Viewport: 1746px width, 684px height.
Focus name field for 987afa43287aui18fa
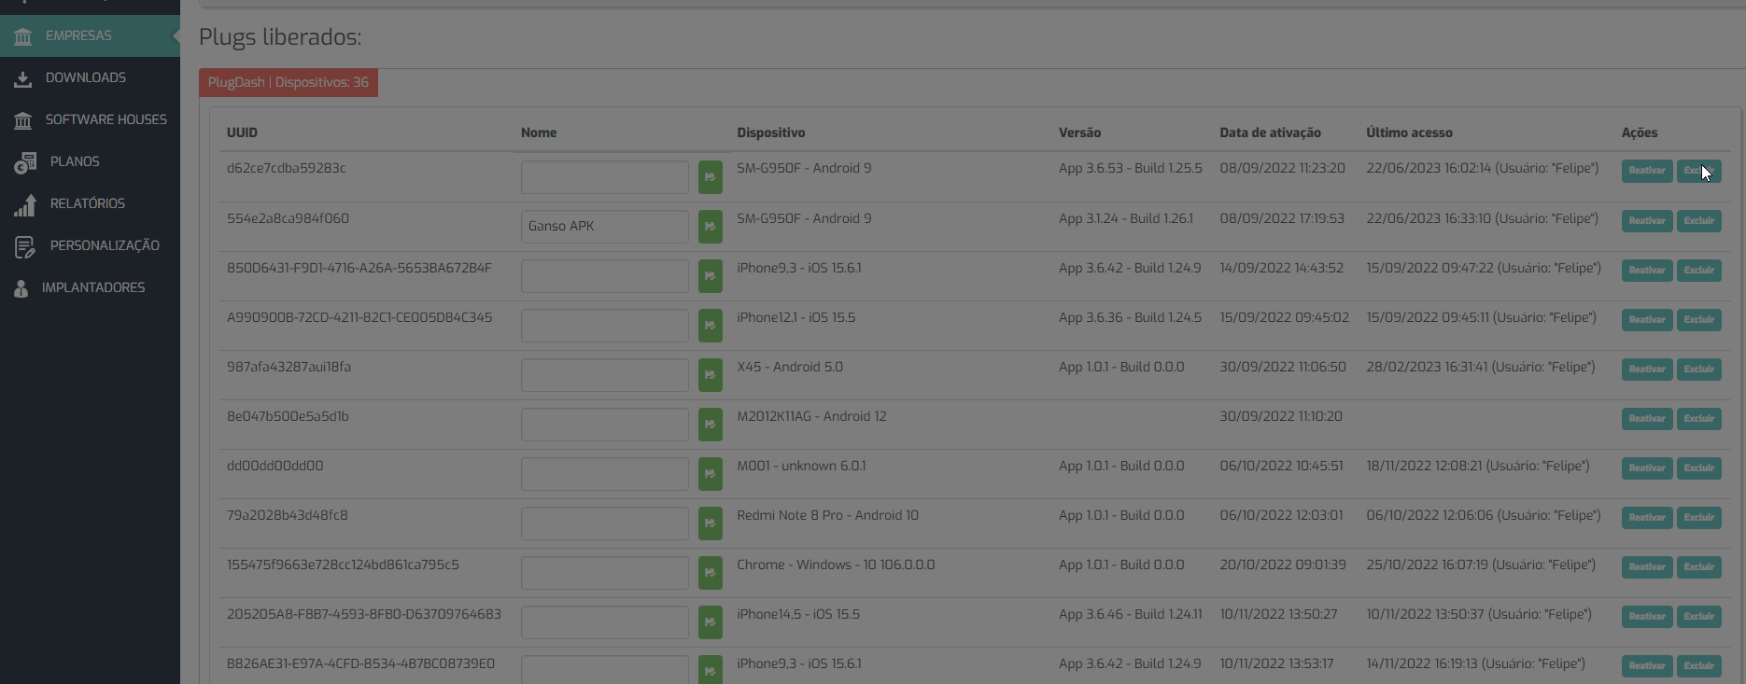point(605,375)
